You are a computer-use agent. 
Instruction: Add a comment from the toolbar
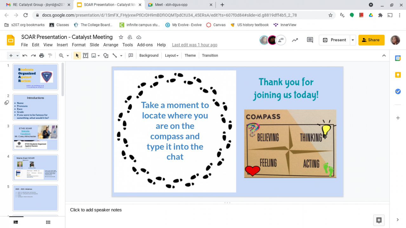coord(131,55)
